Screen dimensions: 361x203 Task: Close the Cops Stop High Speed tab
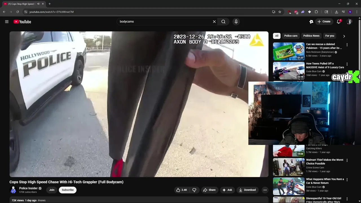[x=43, y=4]
